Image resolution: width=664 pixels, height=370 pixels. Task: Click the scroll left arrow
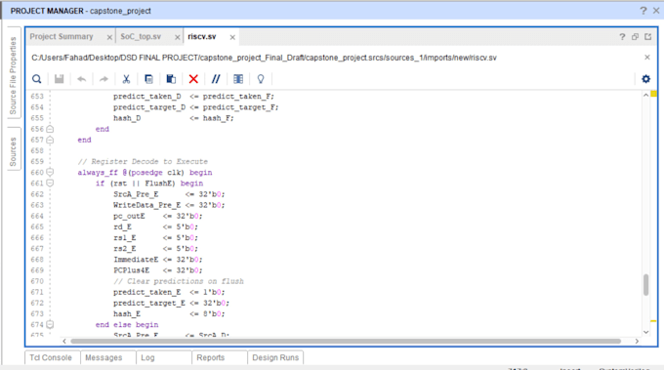click(63, 342)
